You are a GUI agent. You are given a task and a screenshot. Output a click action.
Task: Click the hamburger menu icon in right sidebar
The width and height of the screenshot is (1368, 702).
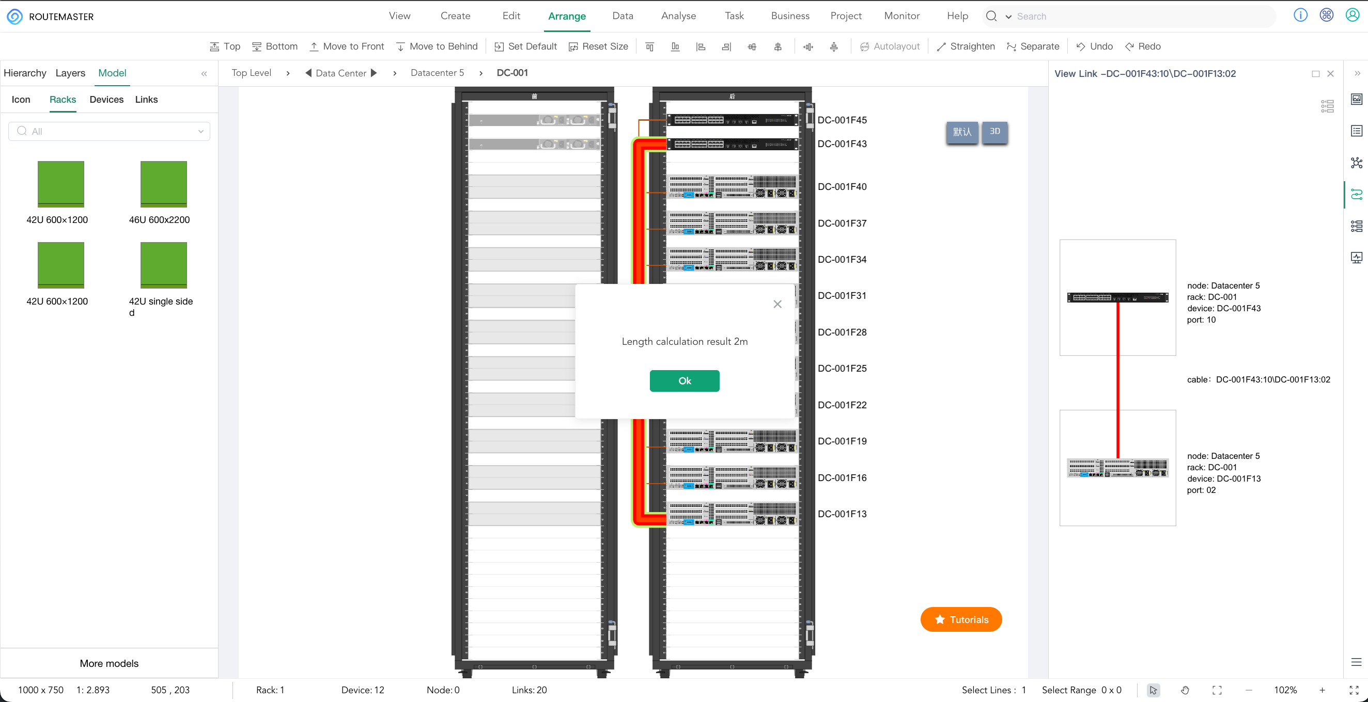coord(1356,662)
